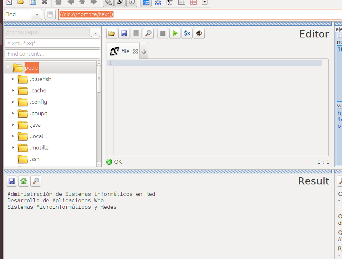342x259 pixels.
Task: Close database with the X toolbar icon
Action: click(x=45, y=2)
